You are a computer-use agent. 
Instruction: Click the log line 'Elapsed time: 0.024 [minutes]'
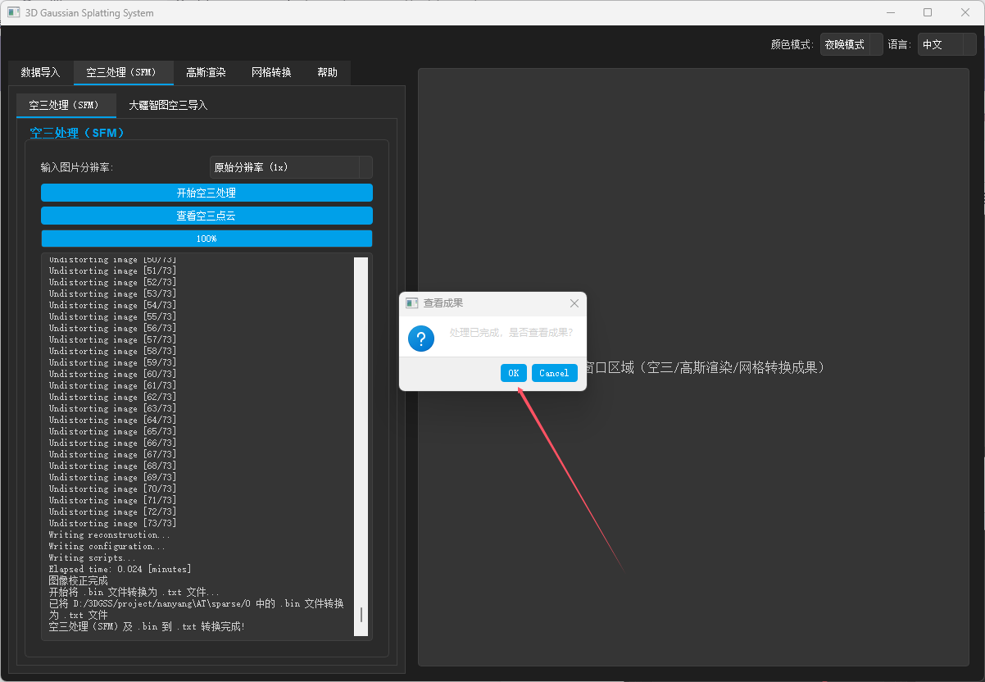(x=120, y=569)
